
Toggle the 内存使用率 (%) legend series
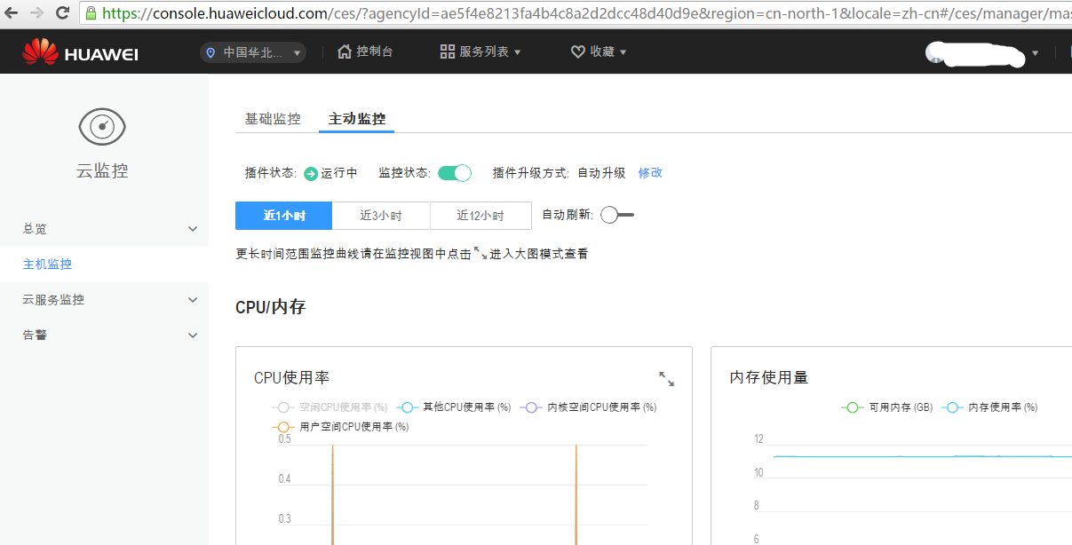(x=989, y=407)
